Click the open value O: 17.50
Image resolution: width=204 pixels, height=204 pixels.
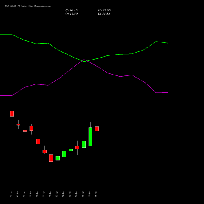coord(71,14)
